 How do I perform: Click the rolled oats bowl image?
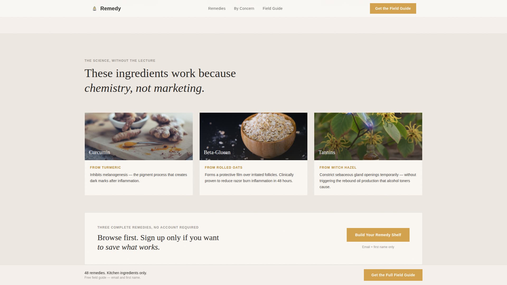pos(253,132)
